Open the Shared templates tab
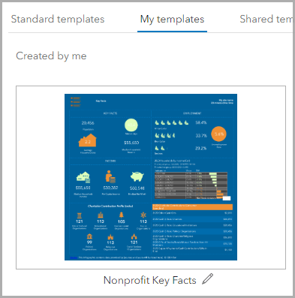295x298 pixels. click(266, 20)
